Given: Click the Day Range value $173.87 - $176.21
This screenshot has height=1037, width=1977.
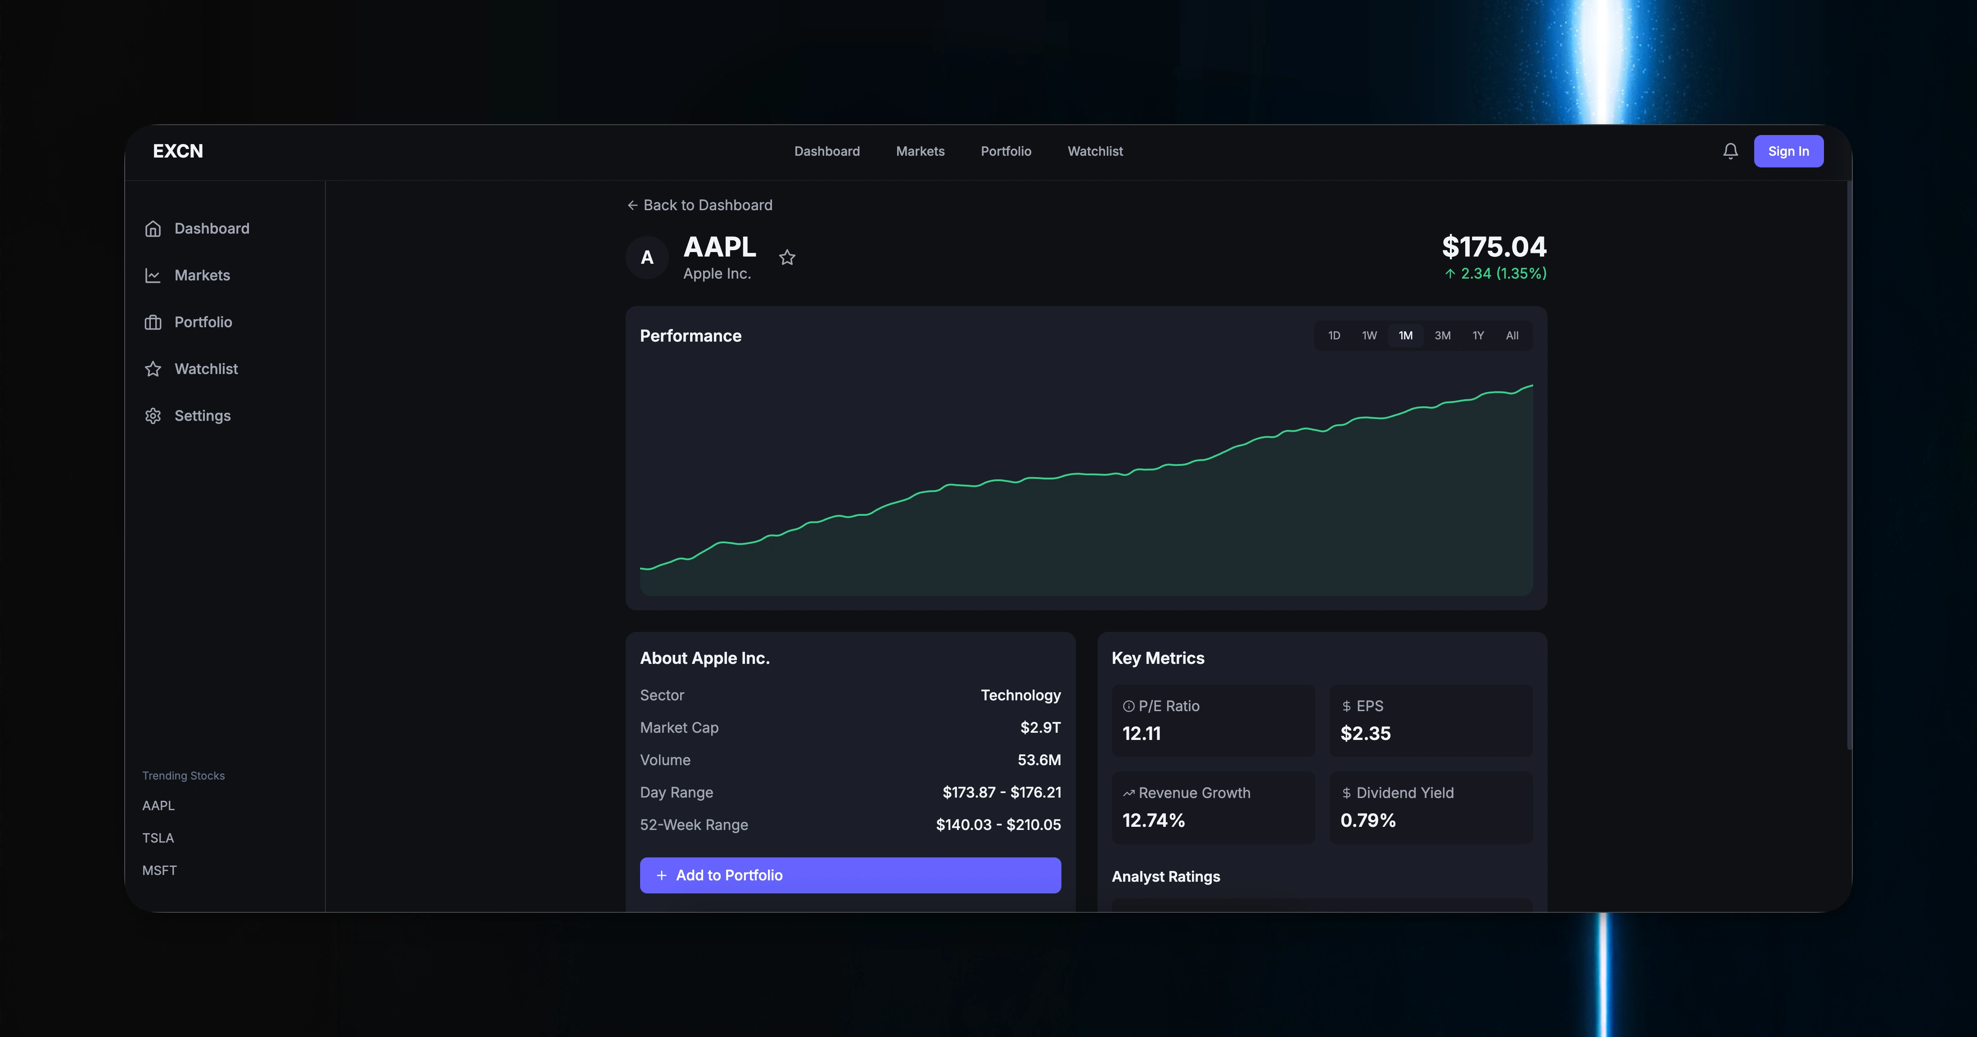Looking at the screenshot, I should pos(1002,792).
